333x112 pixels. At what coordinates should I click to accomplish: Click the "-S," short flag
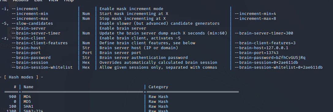[5, 23]
